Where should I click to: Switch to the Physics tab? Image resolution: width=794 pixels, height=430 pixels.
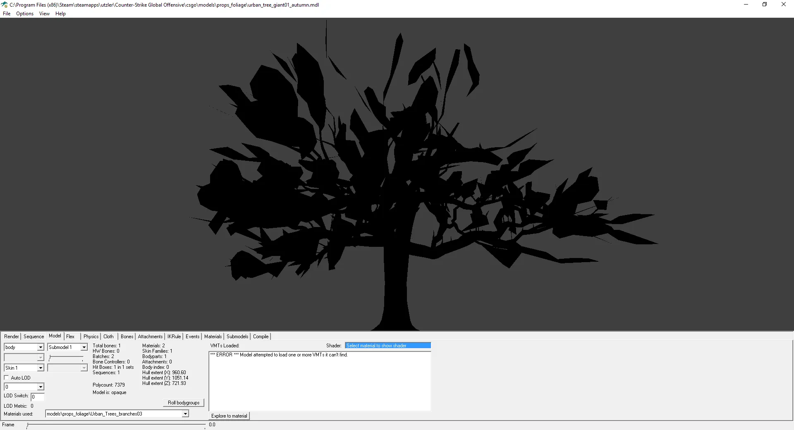tap(91, 337)
